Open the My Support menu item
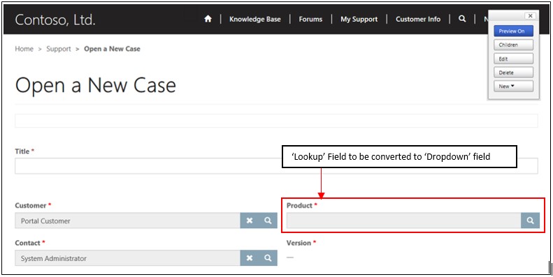The image size is (553, 277). pos(359,20)
